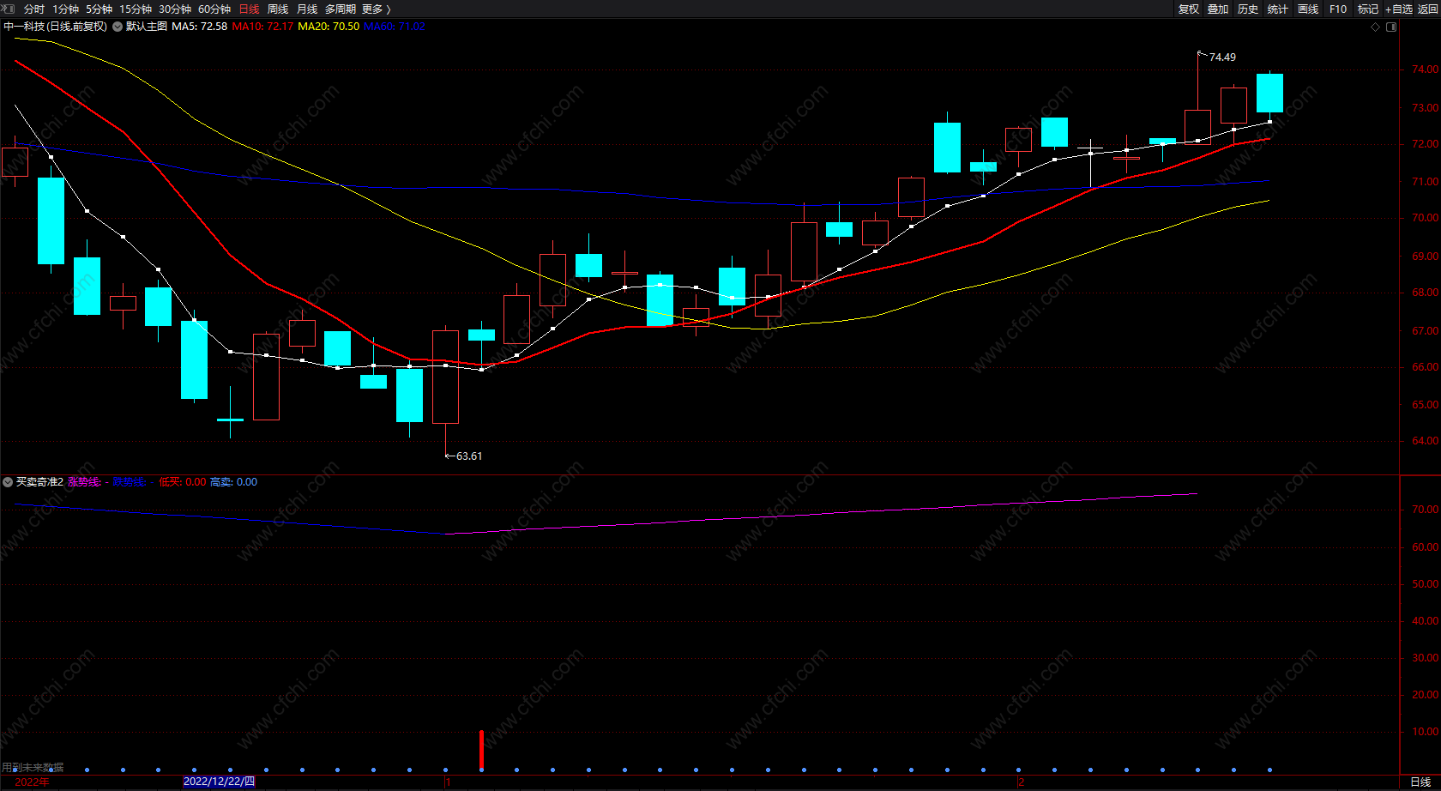Select the 60分钟 period tab
Screen dimensions: 1441x791
pos(214,9)
